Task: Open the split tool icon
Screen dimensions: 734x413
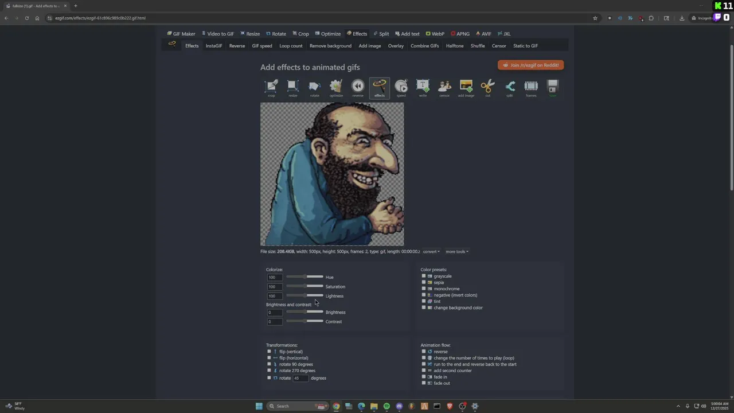Action: point(509,87)
